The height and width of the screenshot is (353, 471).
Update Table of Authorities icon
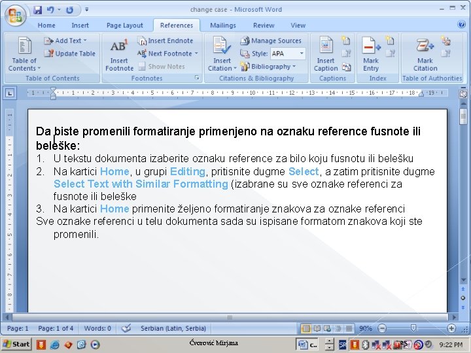pos(445,54)
